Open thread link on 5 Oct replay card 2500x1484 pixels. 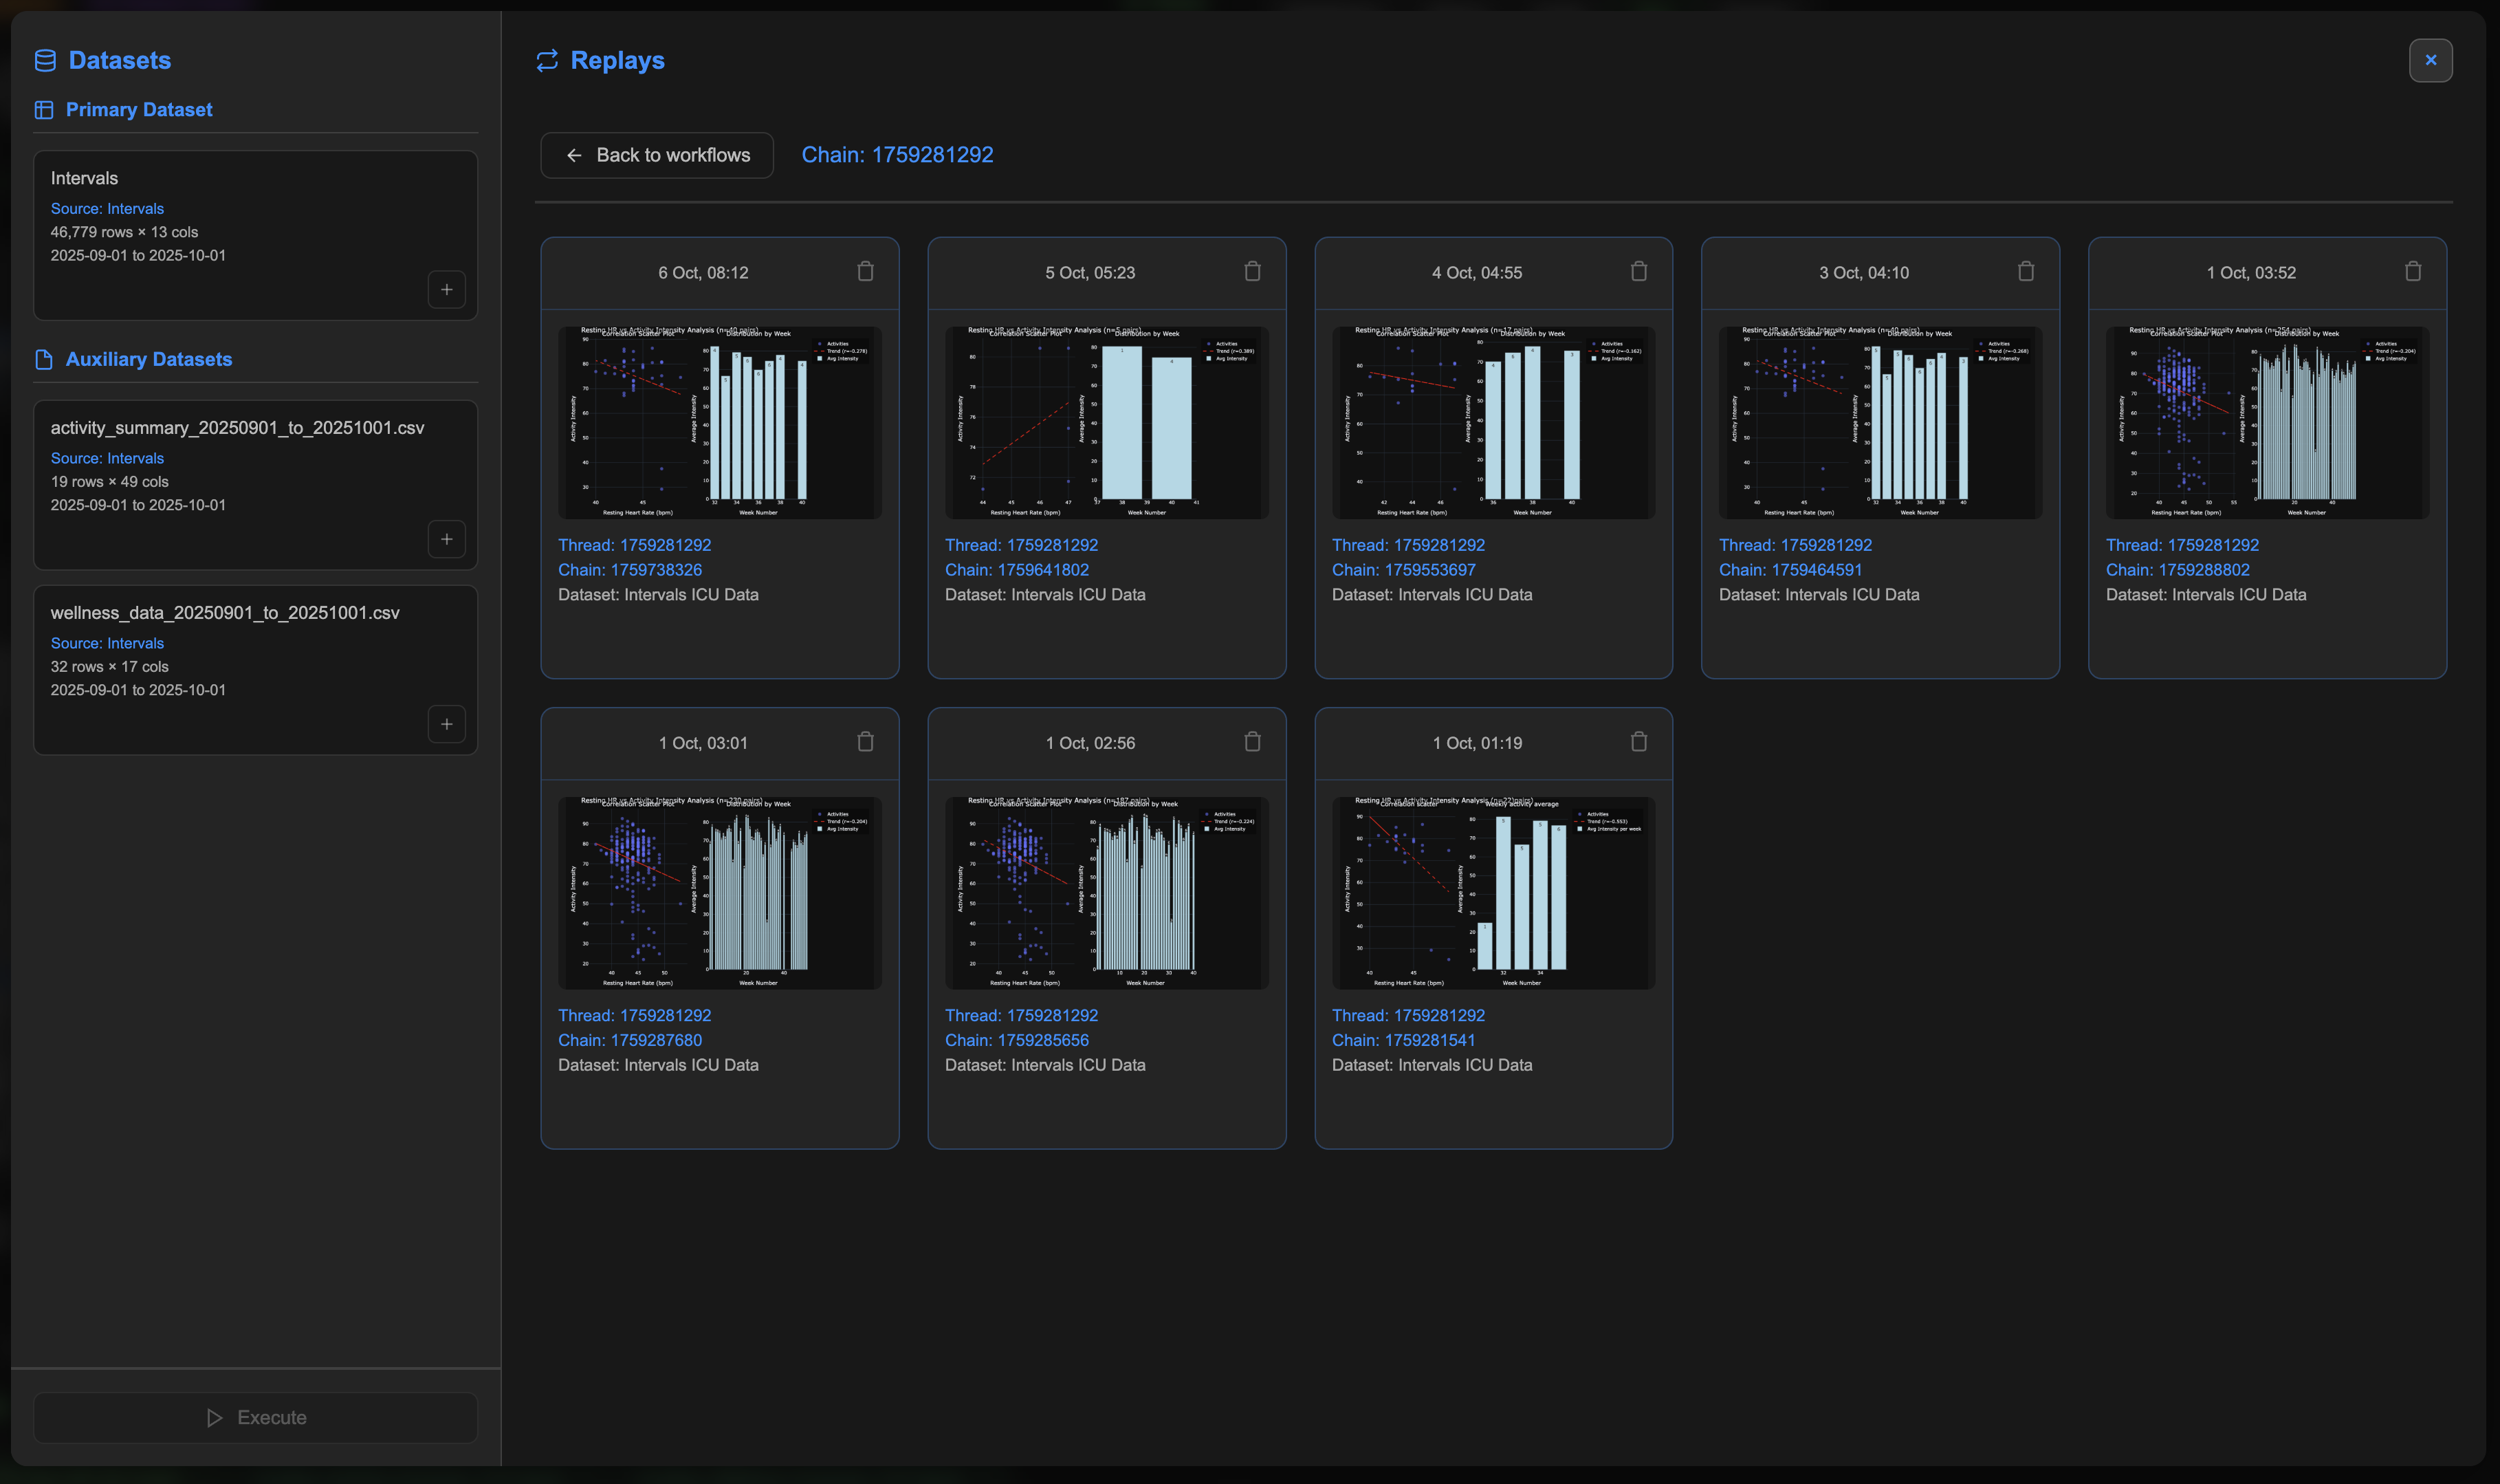[x=1020, y=545]
